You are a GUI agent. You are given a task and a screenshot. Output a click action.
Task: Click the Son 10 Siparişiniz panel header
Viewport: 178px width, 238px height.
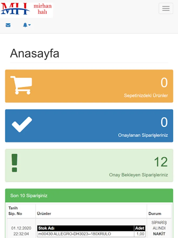click(x=29, y=196)
